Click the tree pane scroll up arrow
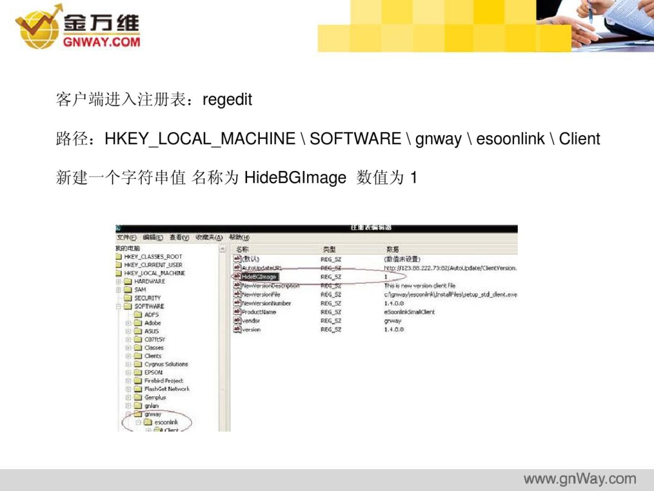The height and width of the screenshot is (491, 654). [223, 249]
